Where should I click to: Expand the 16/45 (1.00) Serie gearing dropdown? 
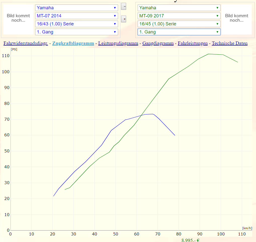pyautogui.click(x=179, y=24)
